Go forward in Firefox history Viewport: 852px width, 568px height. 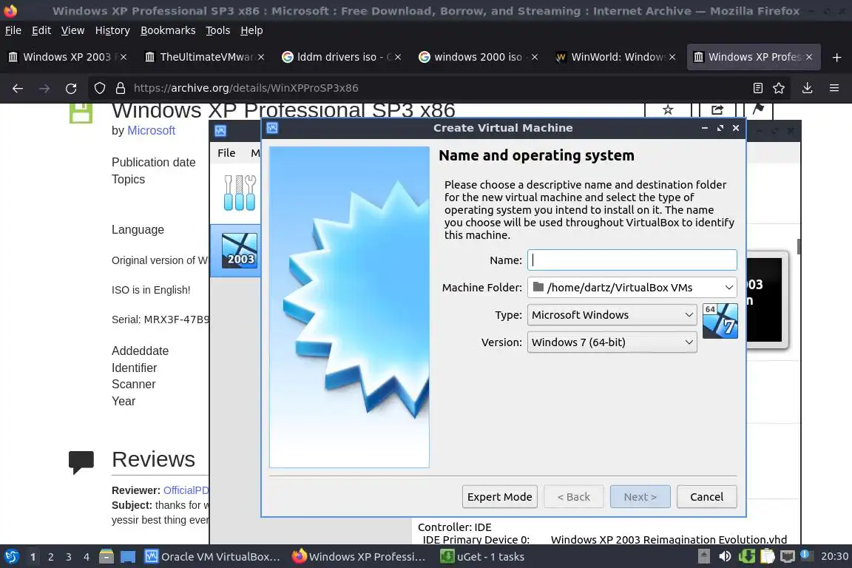44,88
